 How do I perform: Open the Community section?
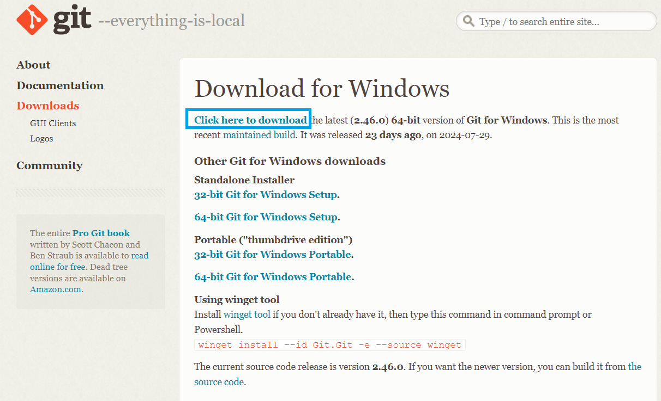point(50,165)
